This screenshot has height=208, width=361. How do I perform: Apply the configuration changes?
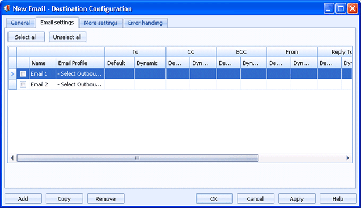click(x=296, y=198)
